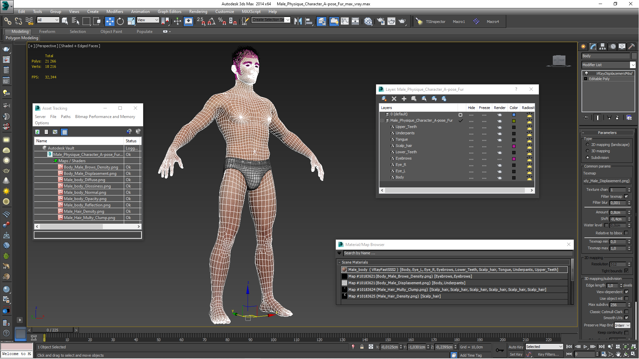Open the selection filter All dropdown
The width and height of the screenshot is (639, 359).
click(x=48, y=20)
